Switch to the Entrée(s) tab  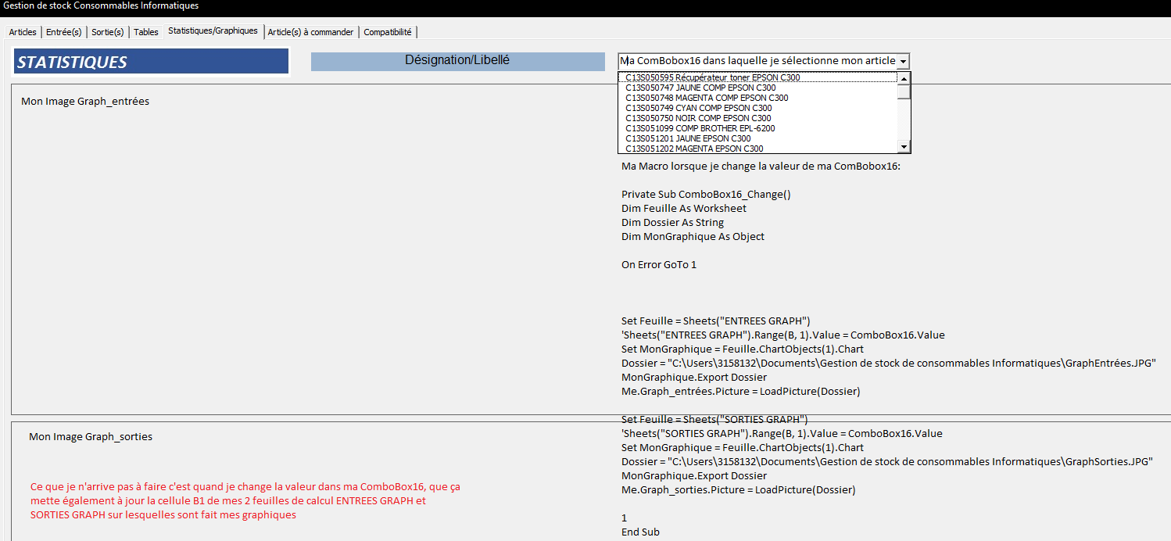pyautogui.click(x=63, y=32)
